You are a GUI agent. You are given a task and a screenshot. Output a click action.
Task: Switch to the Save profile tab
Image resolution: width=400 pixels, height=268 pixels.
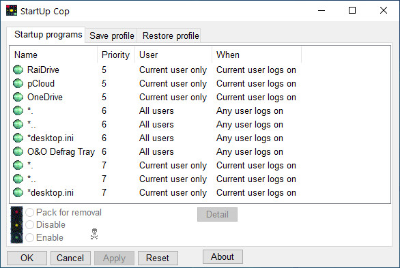(x=111, y=35)
